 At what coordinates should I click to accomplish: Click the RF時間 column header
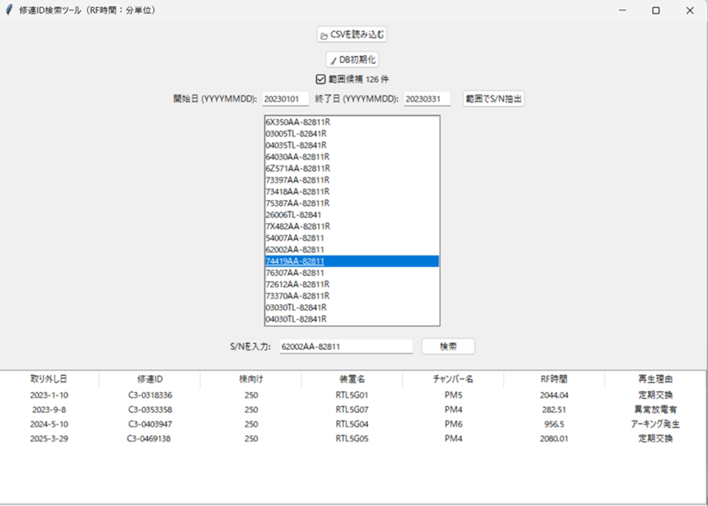pyautogui.click(x=553, y=378)
